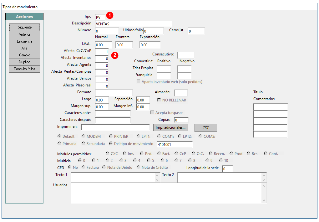Screen dimensions: 319x222
Task: Select the Secundaria radio option
Action: pos(83,143)
